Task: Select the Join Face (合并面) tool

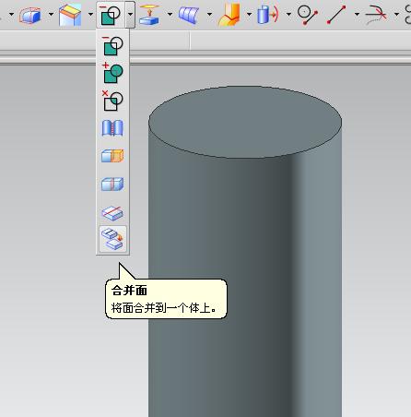Action: pyautogui.click(x=112, y=239)
